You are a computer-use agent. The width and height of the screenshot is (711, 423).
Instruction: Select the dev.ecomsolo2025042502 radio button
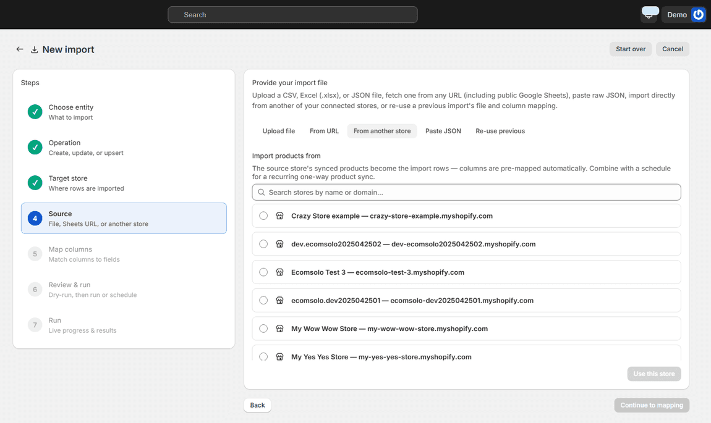click(263, 244)
